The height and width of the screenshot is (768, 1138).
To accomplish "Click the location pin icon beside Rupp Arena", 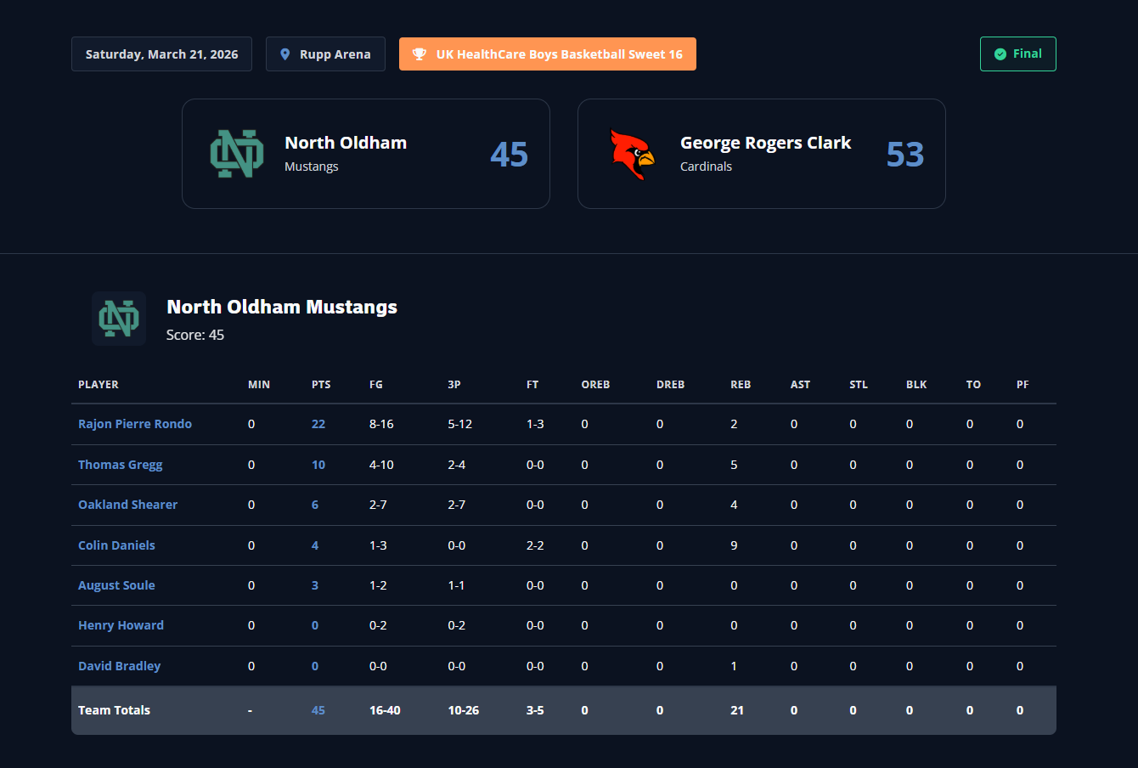I will click(285, 54).
